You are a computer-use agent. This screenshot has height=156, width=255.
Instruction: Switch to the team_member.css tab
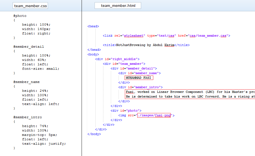coord(30,6)
